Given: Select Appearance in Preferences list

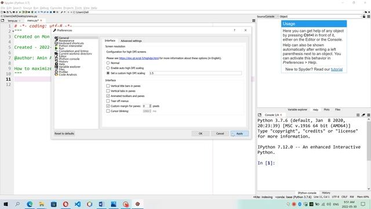Looking at the screenshot, I should click(x=67, y=41).
